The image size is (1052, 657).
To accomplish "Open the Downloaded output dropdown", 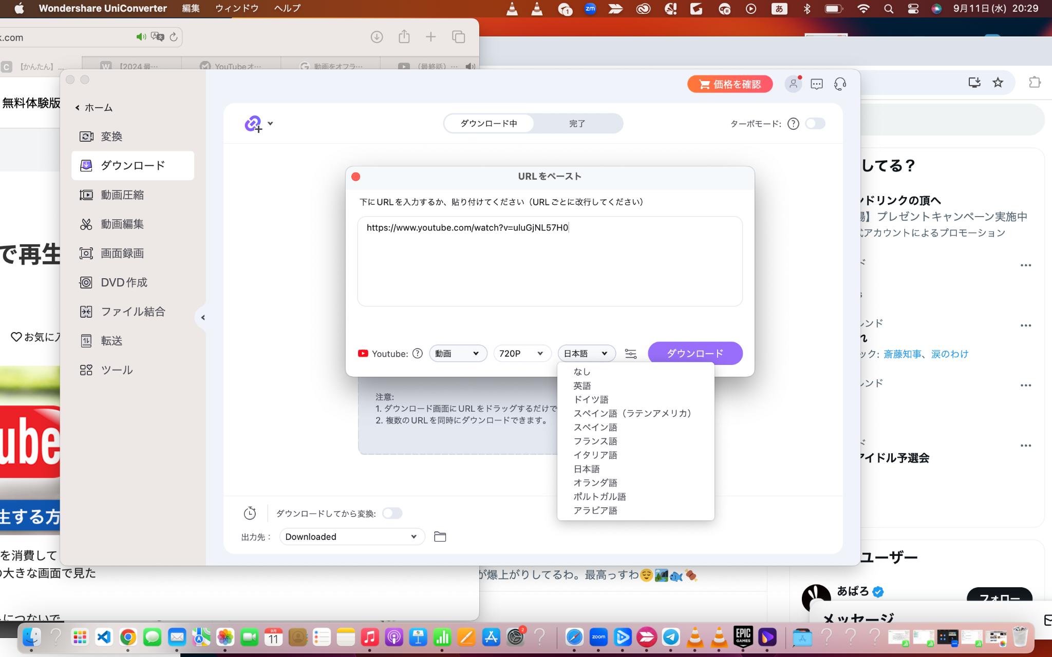I will (x=352, y=537).
